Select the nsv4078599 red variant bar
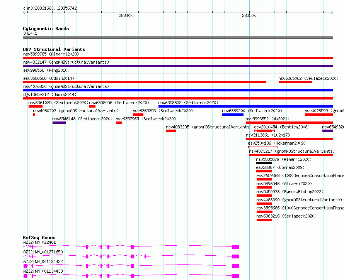The width and height of the screenshot is (344, 280). 319,115
